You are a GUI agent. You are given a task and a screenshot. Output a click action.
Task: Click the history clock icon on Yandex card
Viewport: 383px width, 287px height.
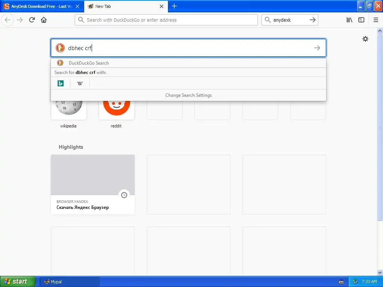(124, 195)
